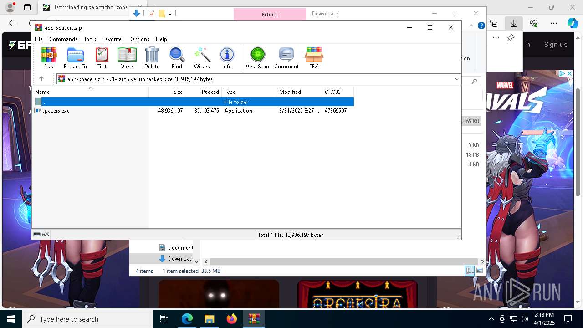Sort by the Name column header

tap(91, 92)
